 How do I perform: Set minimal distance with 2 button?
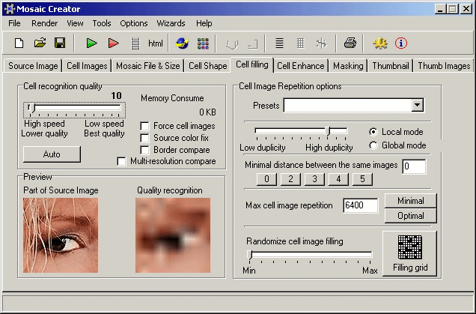coord(290,179)
